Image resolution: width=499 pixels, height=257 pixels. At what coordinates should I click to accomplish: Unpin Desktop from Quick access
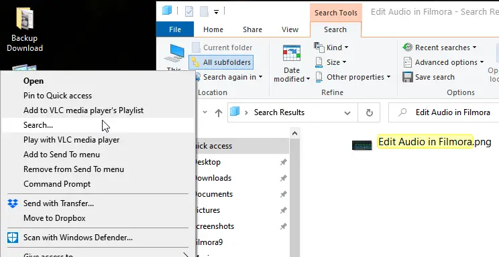[283, 163]
